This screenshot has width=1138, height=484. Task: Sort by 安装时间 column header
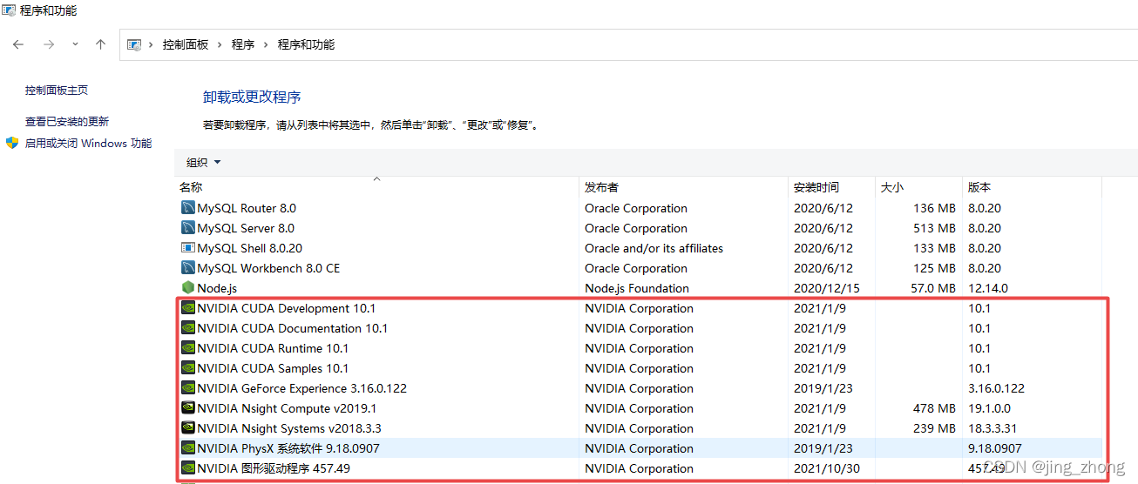tap(816, 187)
